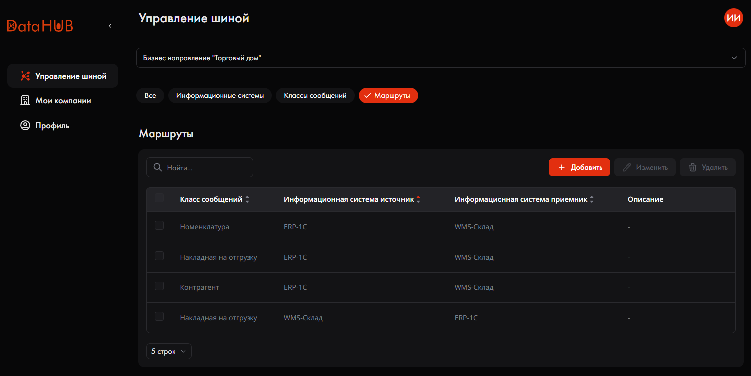Check the Накладная на отгрузку ERP-1C source row checkbox
The image size is (751, 376).
tap(159, 256)
